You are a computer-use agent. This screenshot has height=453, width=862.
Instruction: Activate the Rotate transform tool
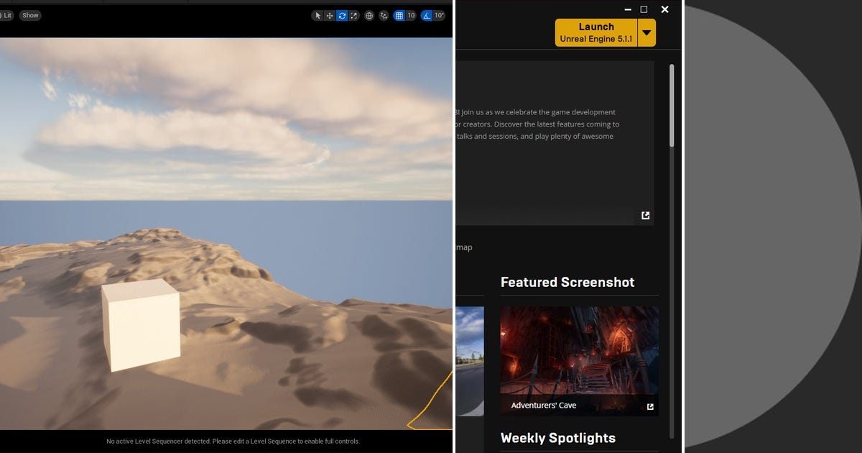[x=342, y=15]
